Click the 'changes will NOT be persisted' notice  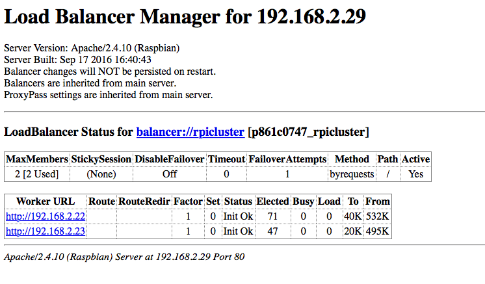point(110,71)
